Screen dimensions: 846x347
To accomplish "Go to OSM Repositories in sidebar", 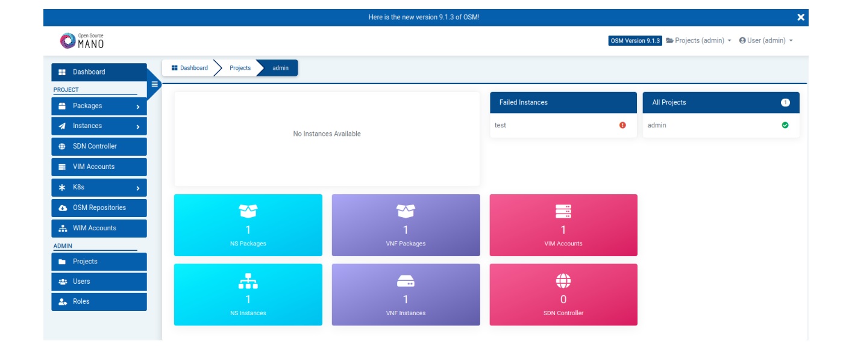I will 99,207.
